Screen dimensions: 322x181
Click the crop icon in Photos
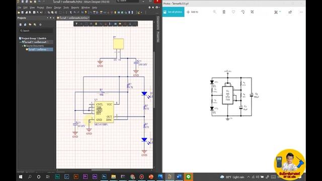[252, 12]
